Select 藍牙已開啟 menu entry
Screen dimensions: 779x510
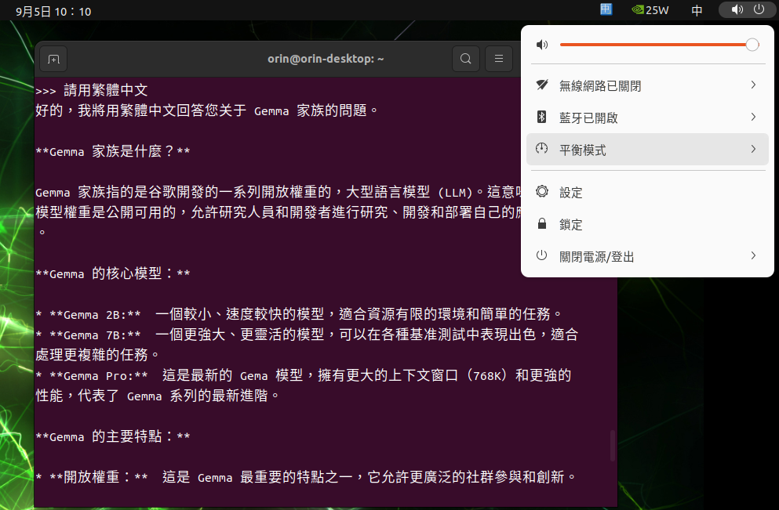647,117
